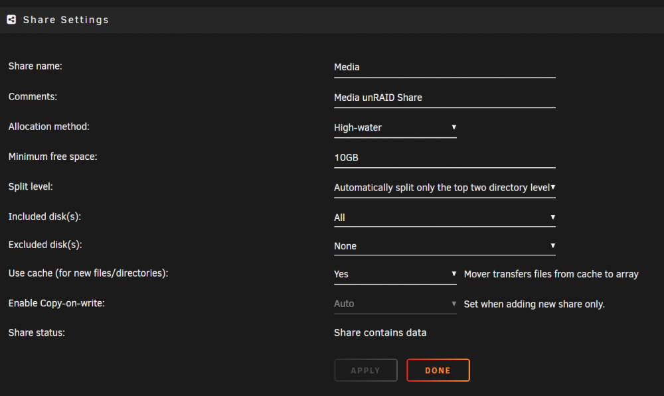The width and height of the screenshot is (664, 396).
Task: Click the Enable Copy-on-write Auto dropdown
Action: (x=395, y=304)
